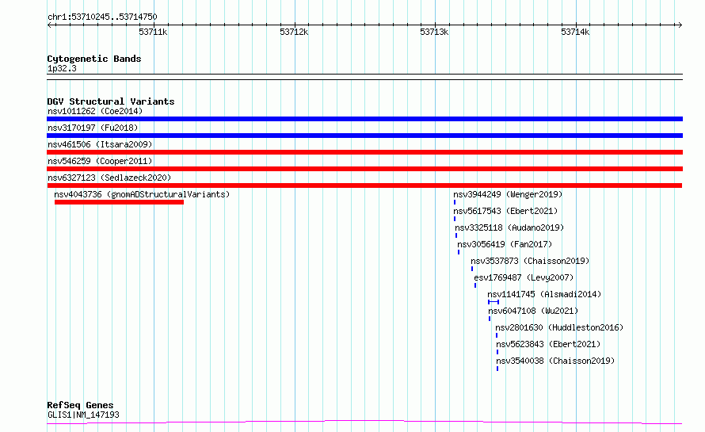The width and height of the screenshot is (705, 432).
Task: Click the chr1:53710245..53714750 region label
Action: pos(102,17)
